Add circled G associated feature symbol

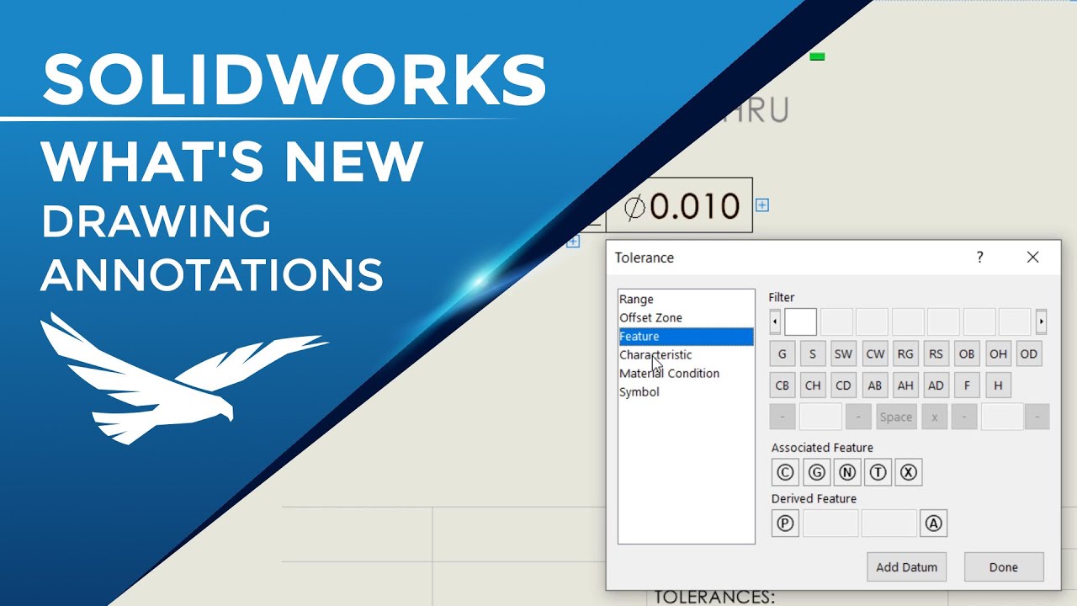(x=816, y=472)
